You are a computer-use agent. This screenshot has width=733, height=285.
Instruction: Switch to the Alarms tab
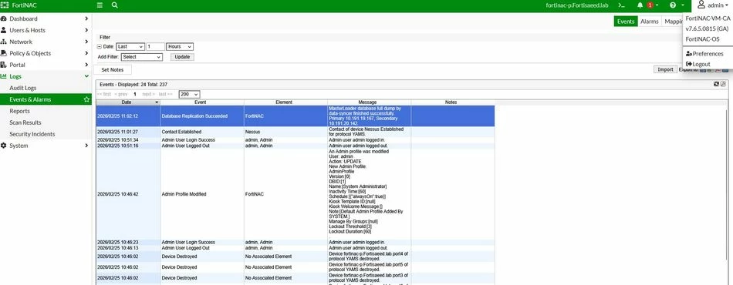point(650,22)
